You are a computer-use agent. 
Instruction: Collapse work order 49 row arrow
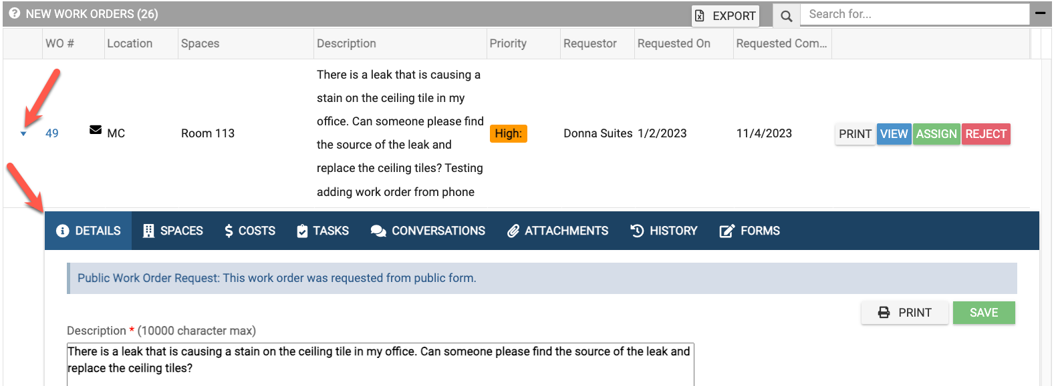pyautogui.click(x=23, y=134)
